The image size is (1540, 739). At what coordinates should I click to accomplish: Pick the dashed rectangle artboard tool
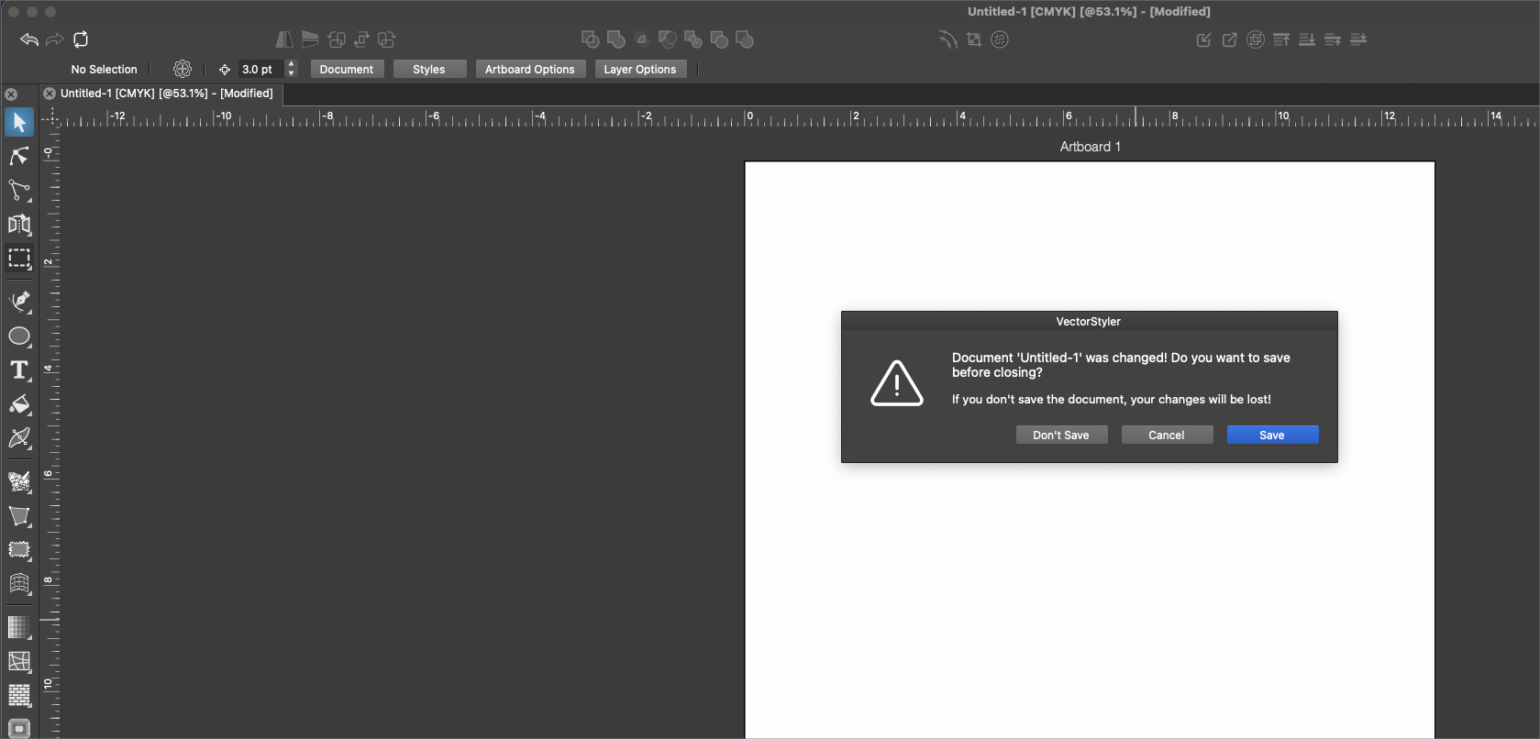tap(19, 259)
